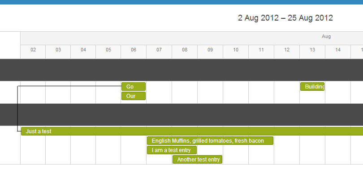Select 'Another test entry' bar
Image resolution: width=363 pixels, height=169 pixels.
[197, 159]
